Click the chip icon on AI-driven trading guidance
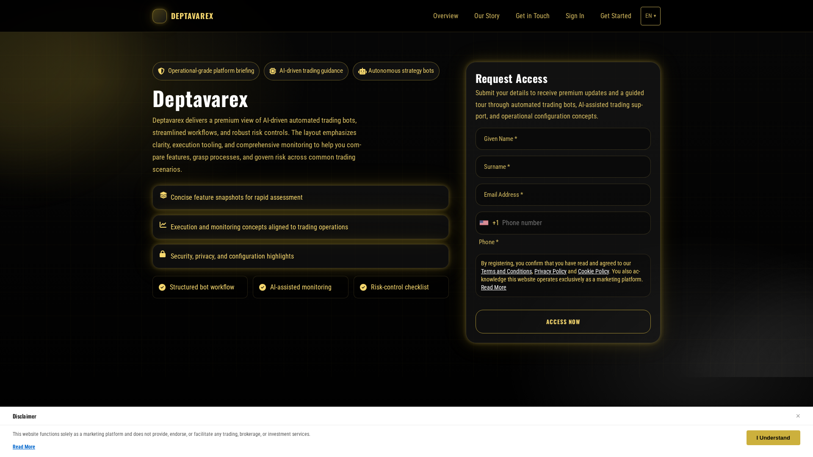The image size is (813, 457). pyautogui.click(x=273, y=71)
